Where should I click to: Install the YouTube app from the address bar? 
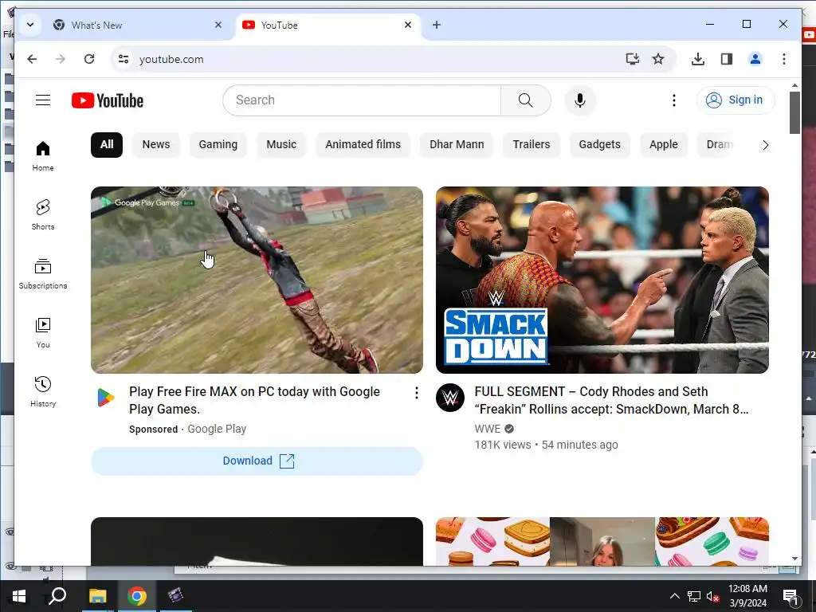click(632, 59)
